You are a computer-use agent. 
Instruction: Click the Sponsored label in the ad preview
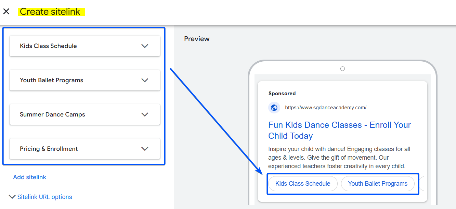tap(282, 94)
